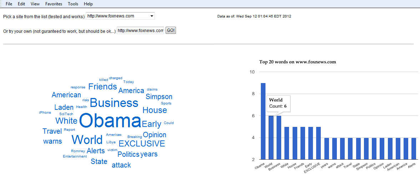Focus the custom URL input field
This screenshot has width=420, height=175.
140,31
